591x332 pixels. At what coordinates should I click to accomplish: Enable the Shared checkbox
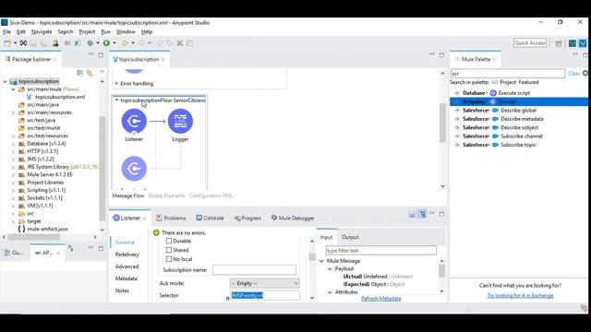coord(169,250)
